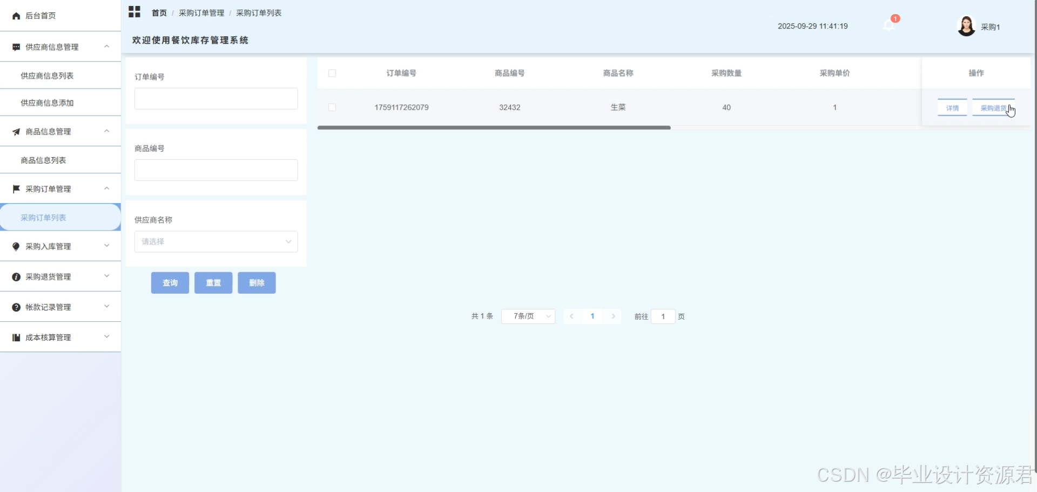The height and width of the screenshot is (492, 1037).
Task: Click the username 采购1
Action: coord(991,27)
